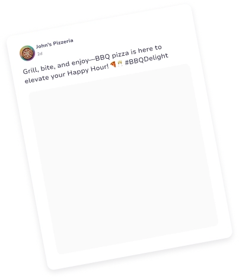This screenshot has width=239, height=279.
Task: Click the word enjoy in the caption
Action: [80, 62]
